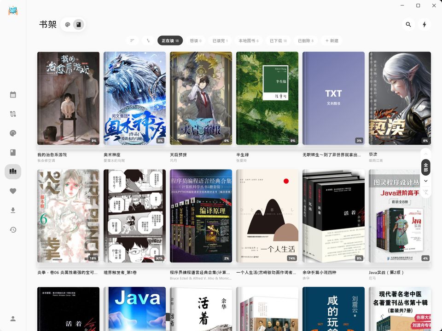442x331 pixels.
Task: Open the calendar view in sidebar
Action: [13, 95]
